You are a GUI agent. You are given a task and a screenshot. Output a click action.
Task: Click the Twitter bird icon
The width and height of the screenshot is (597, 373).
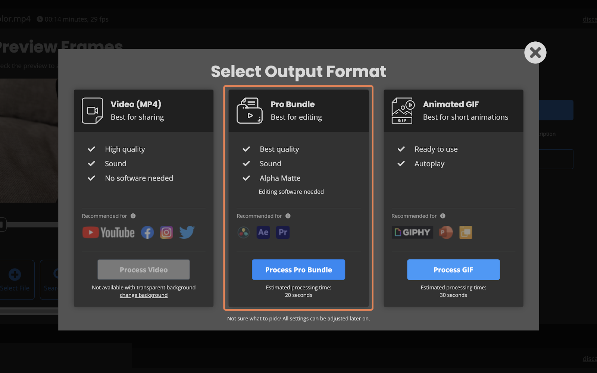pyautogui.click(x=187, y=232)
